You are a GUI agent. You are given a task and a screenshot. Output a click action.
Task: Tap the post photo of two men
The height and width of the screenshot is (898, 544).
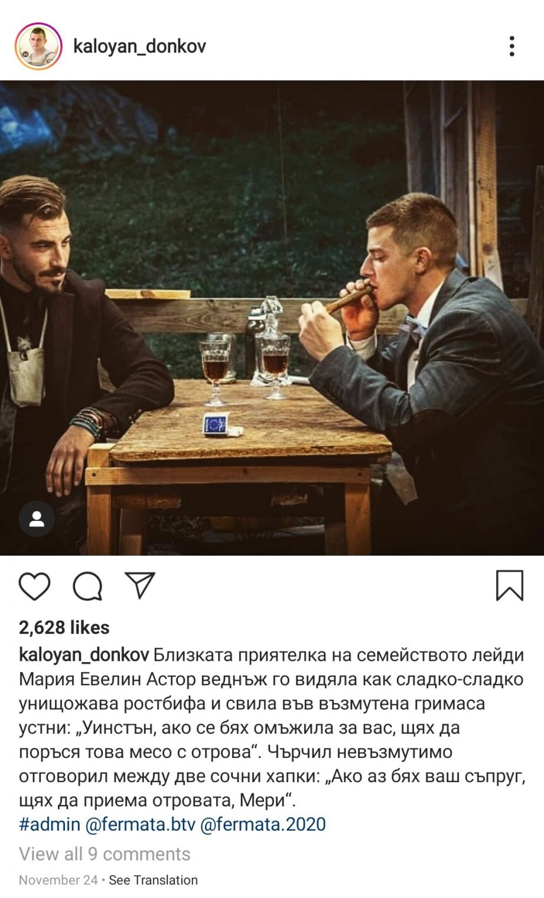coord(272,318)
